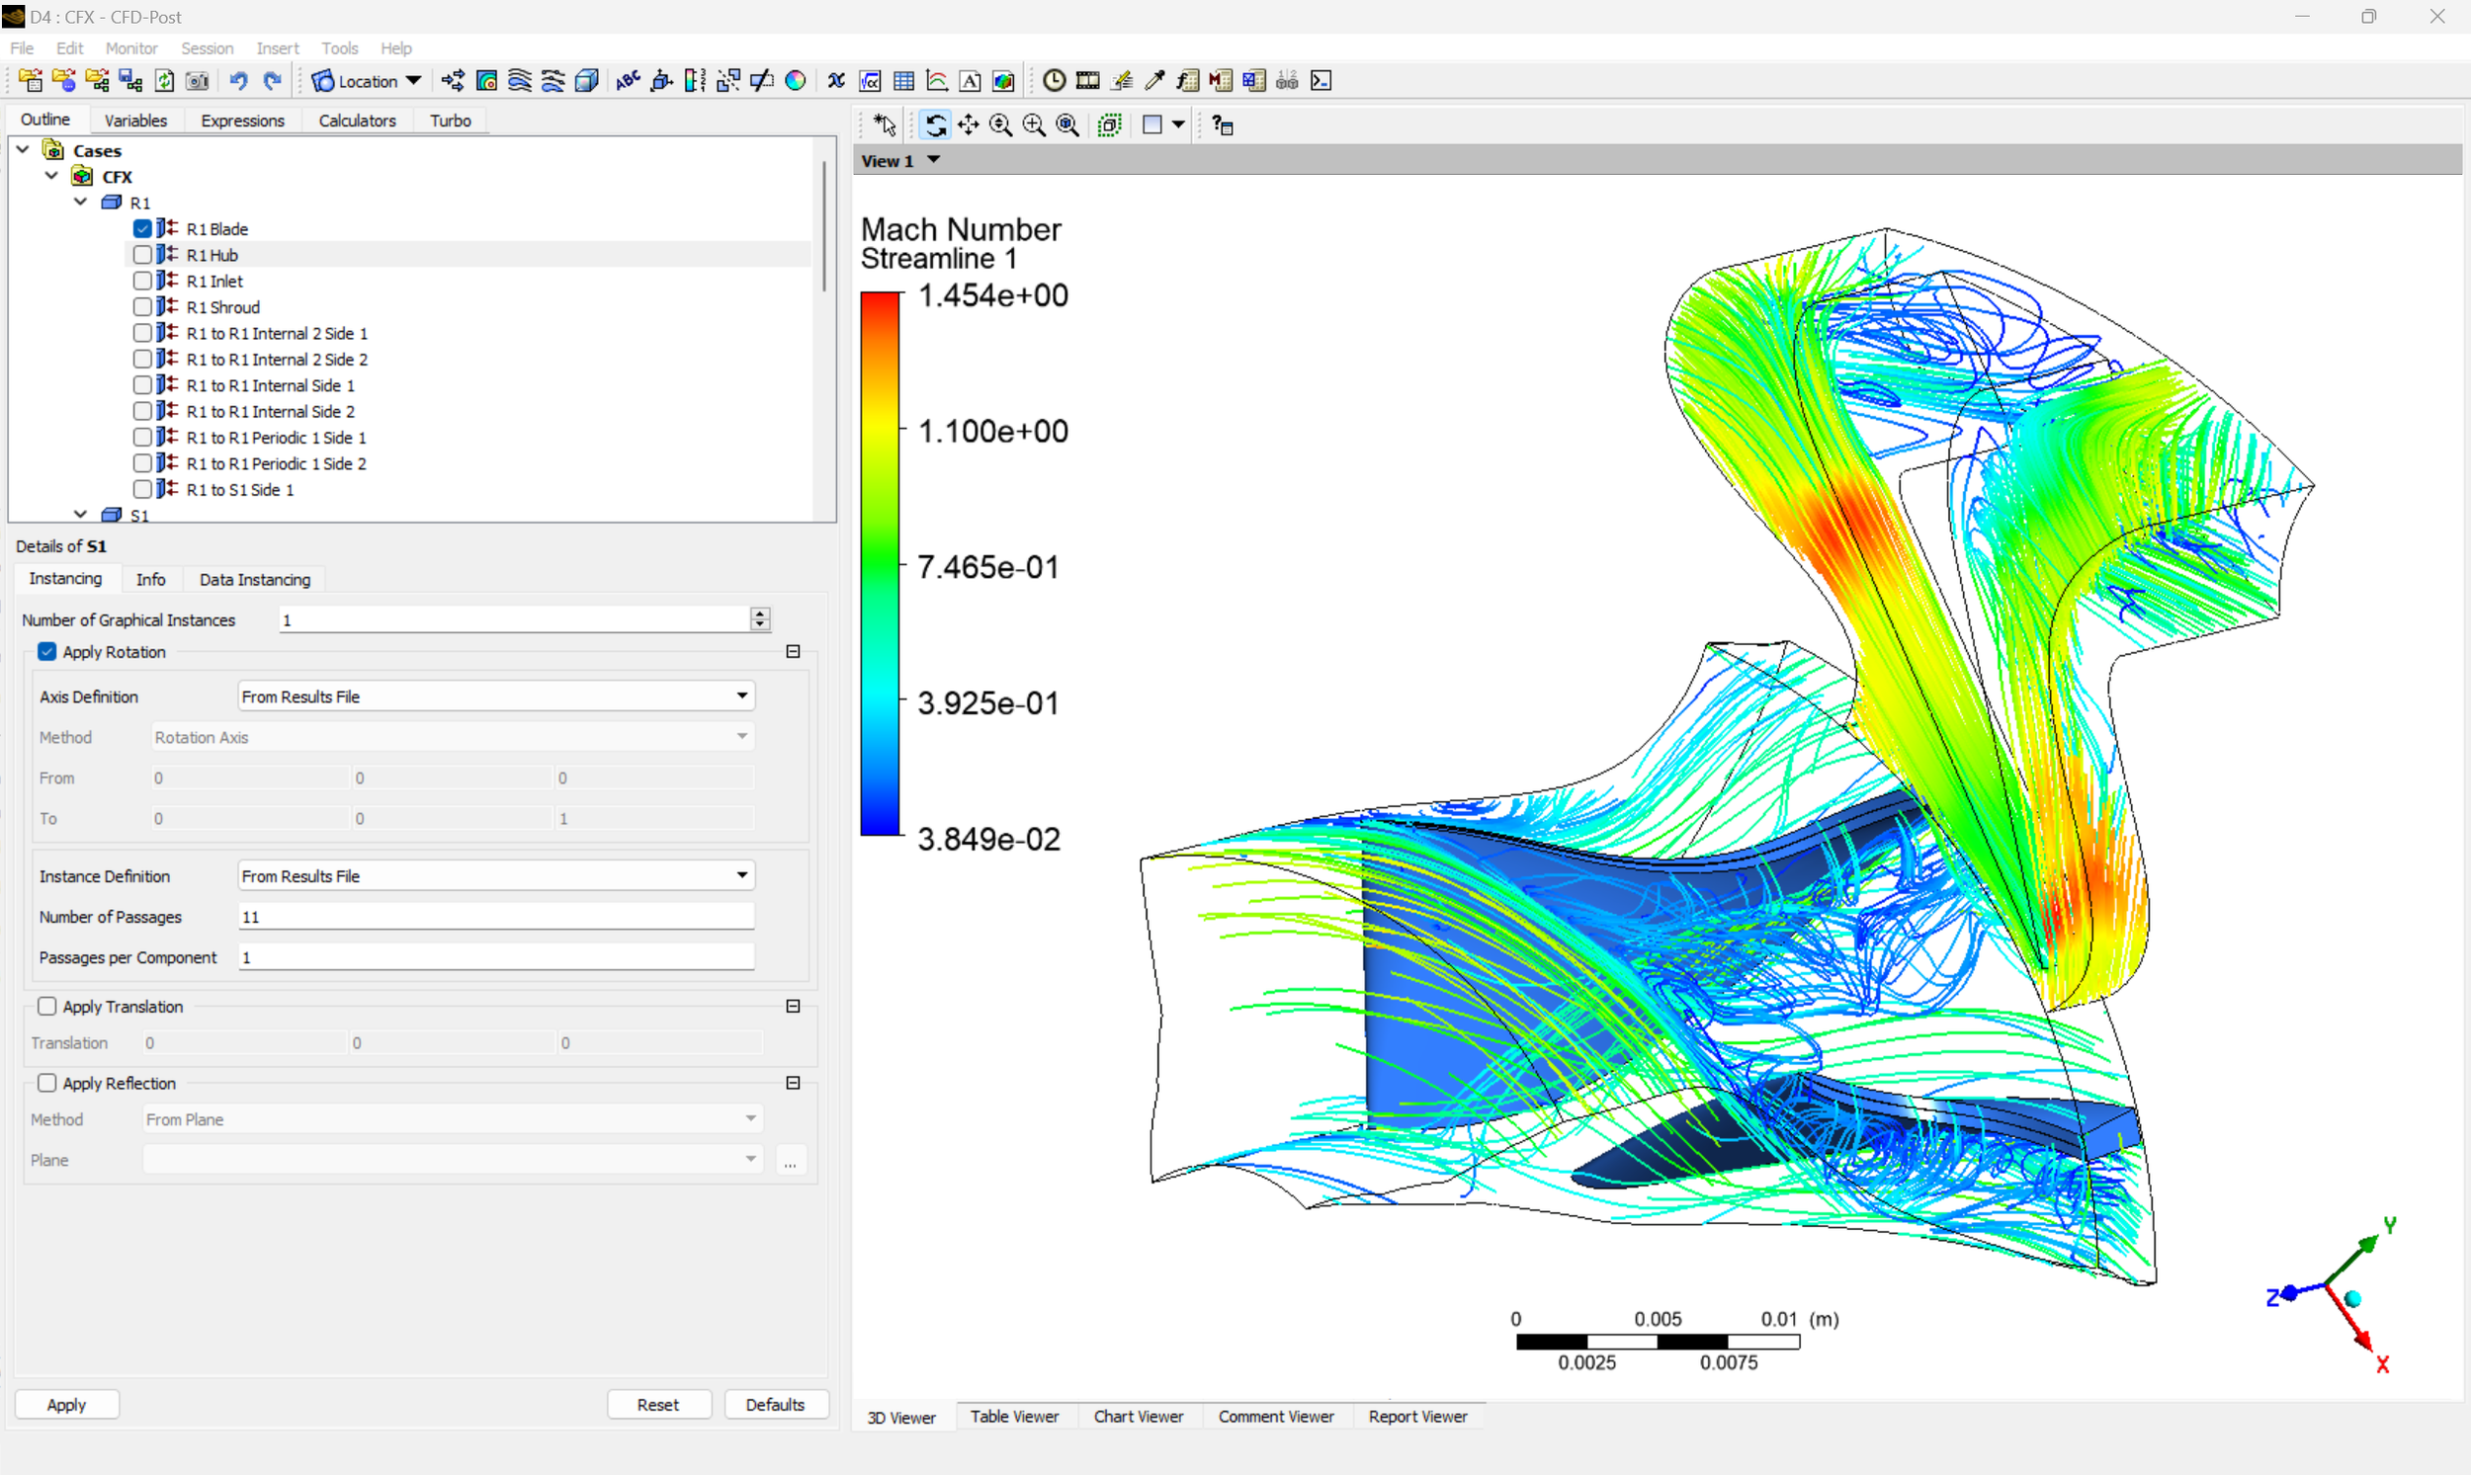This screenshot has width=2471, height=1475.
Task: Click the Animation film strip icon
Action: coord(1088,81)
